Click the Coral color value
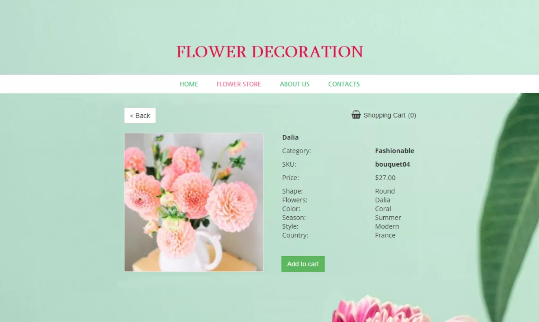Image resolution: width=539 pixels, height=322 pixels. [383, 209]
